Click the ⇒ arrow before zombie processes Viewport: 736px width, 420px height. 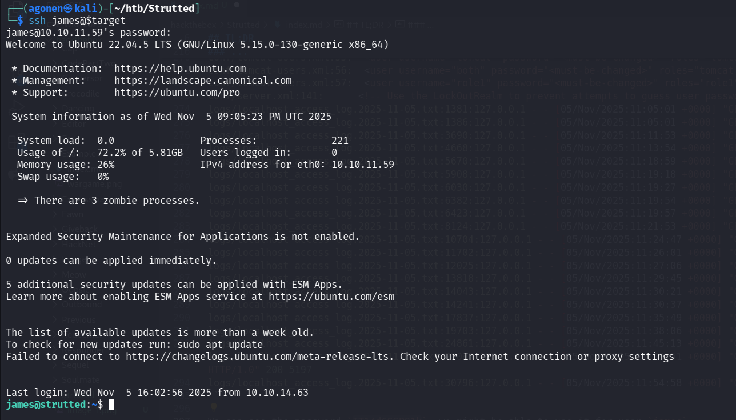pos(23,201)
